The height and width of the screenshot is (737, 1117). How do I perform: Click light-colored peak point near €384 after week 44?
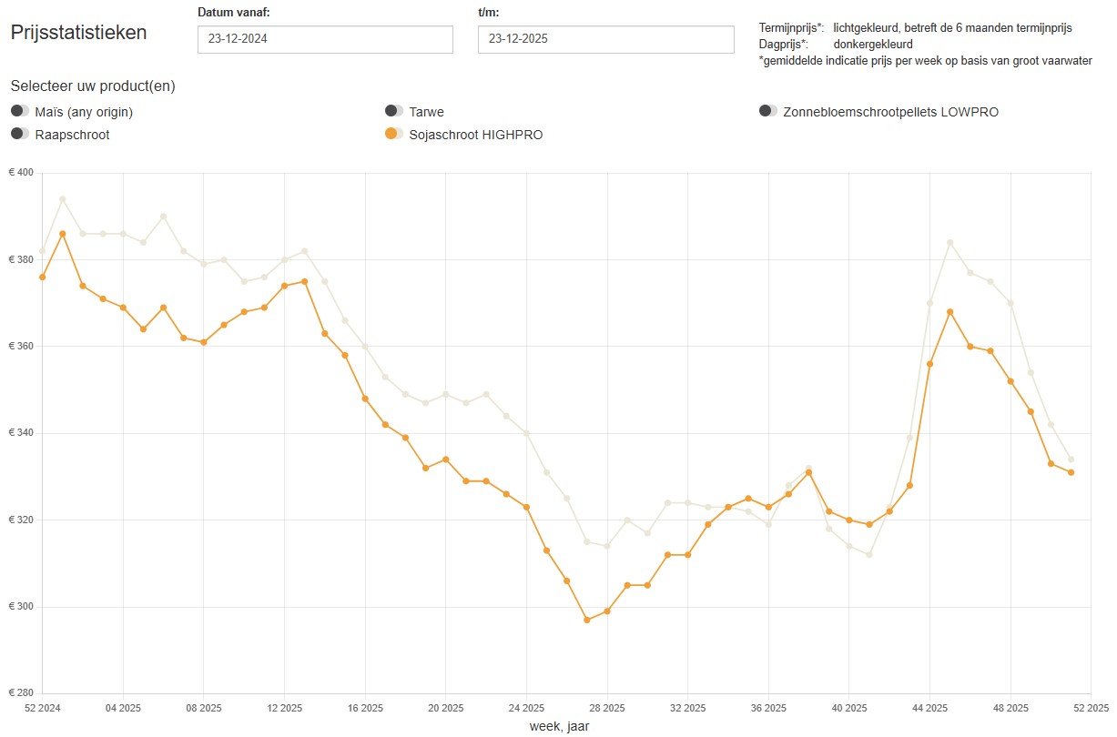pos(950,243)
